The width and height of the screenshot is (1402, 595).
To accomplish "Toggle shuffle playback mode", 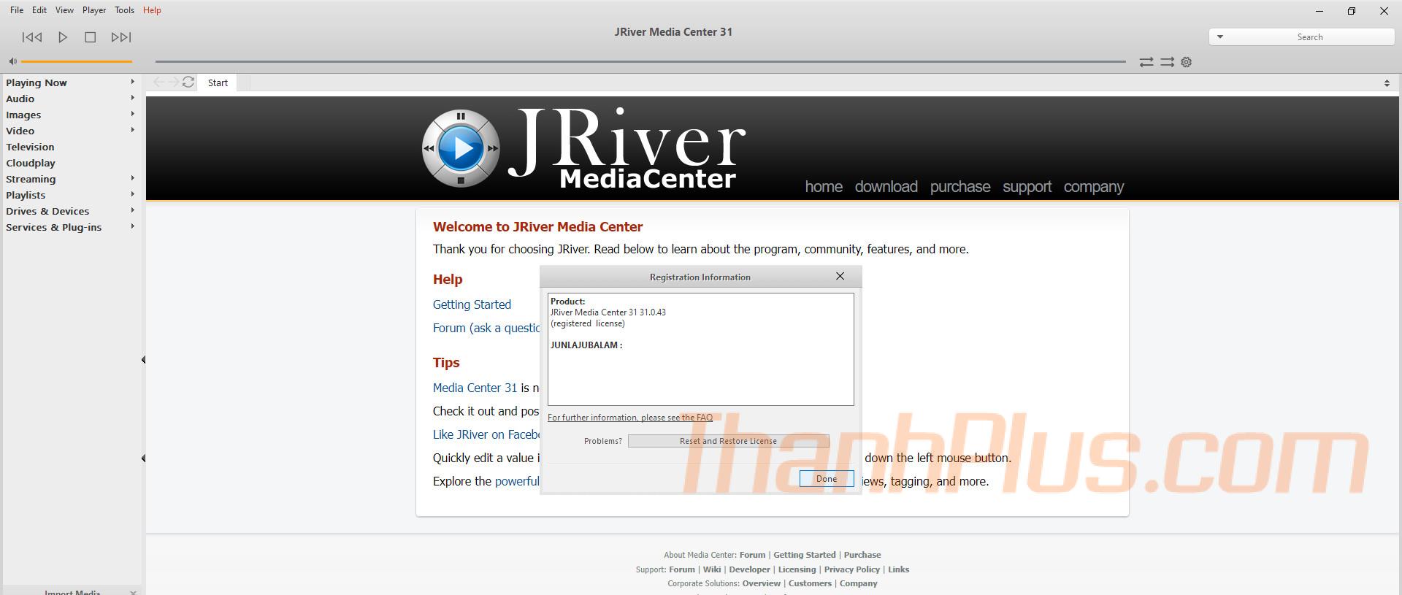I will [1167, 62].
